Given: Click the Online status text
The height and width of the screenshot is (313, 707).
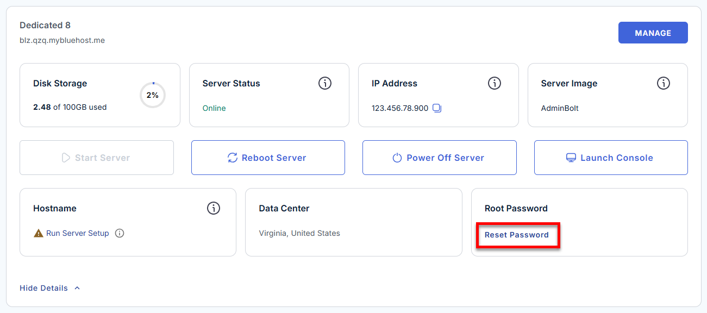Looking at the screenshot, I should point(214,108).
